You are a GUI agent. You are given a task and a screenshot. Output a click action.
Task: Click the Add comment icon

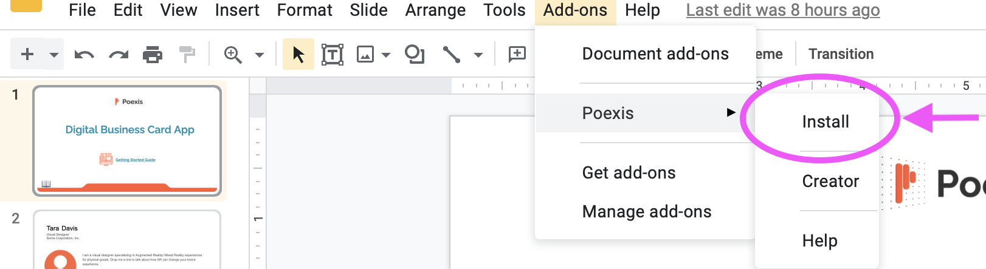pos(517,55)
